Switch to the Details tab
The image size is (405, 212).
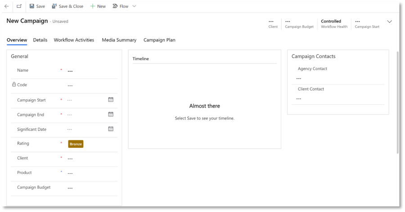click(40, 40)
